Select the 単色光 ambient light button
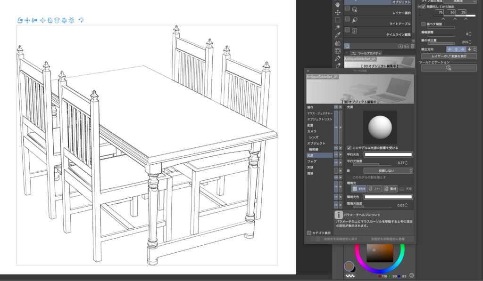483x281 pixels. click(359, 189)
